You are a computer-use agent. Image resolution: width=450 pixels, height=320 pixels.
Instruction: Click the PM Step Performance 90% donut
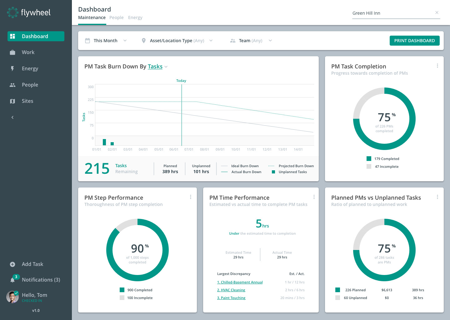(137, 250)
